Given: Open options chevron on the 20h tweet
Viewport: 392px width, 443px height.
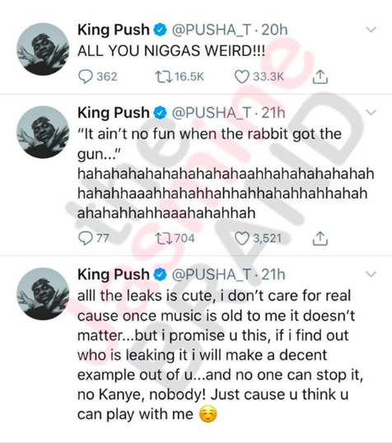Looking at the screenshot, I should coord(371,30).
